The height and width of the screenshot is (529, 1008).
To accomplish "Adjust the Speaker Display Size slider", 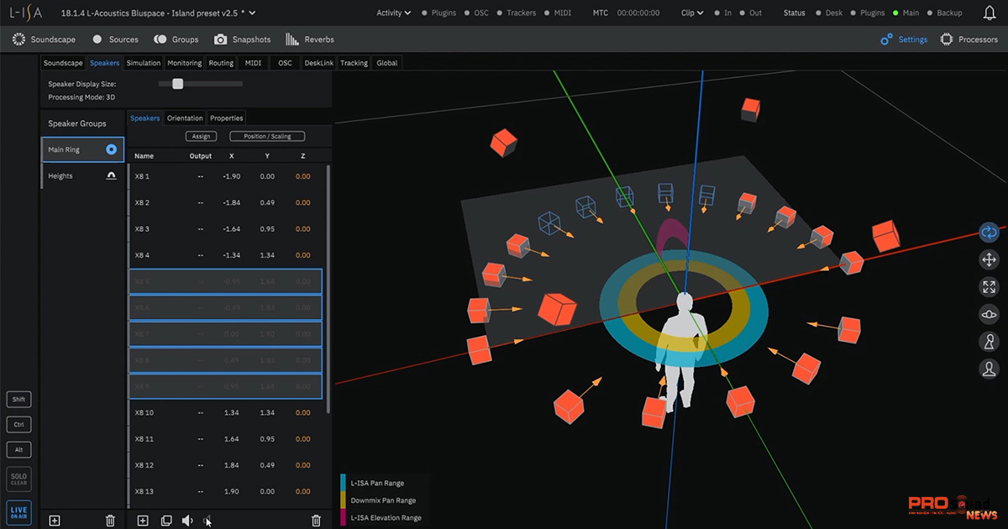I will [177, 84].
